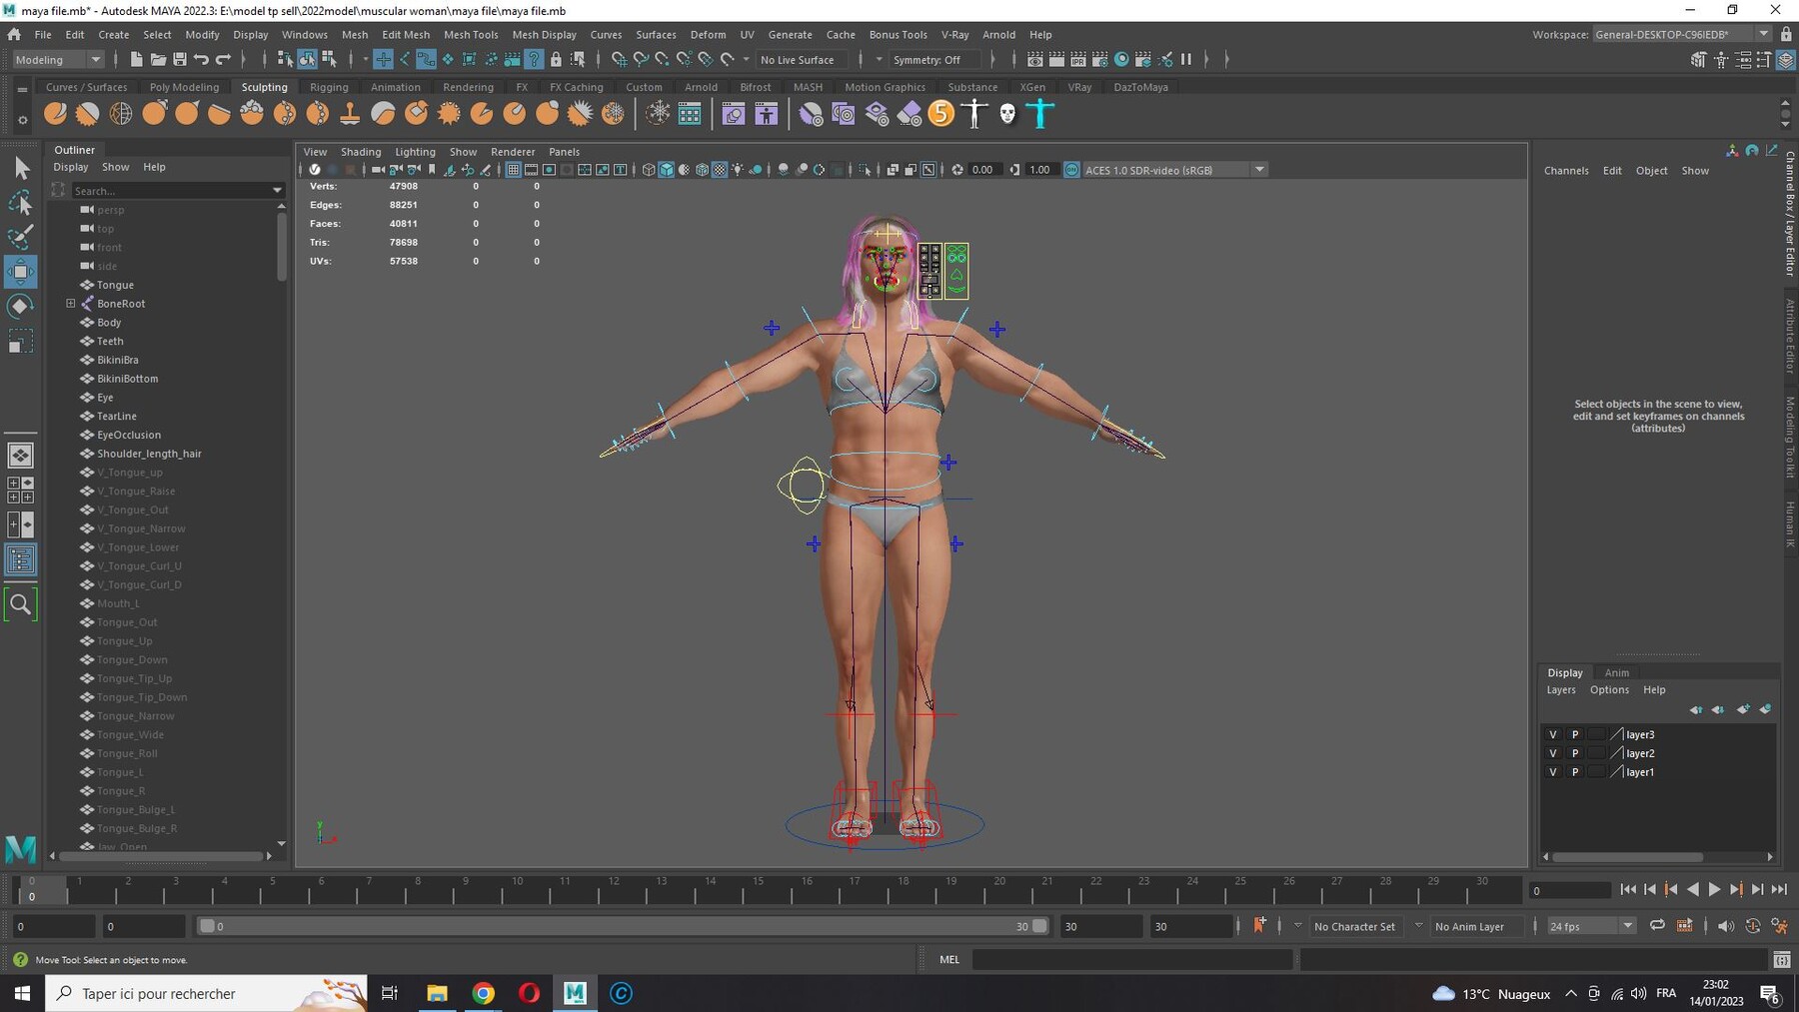Click frame 15 on the time slider
Viewport: 1799px width, 1012px height.
[758, 889]
